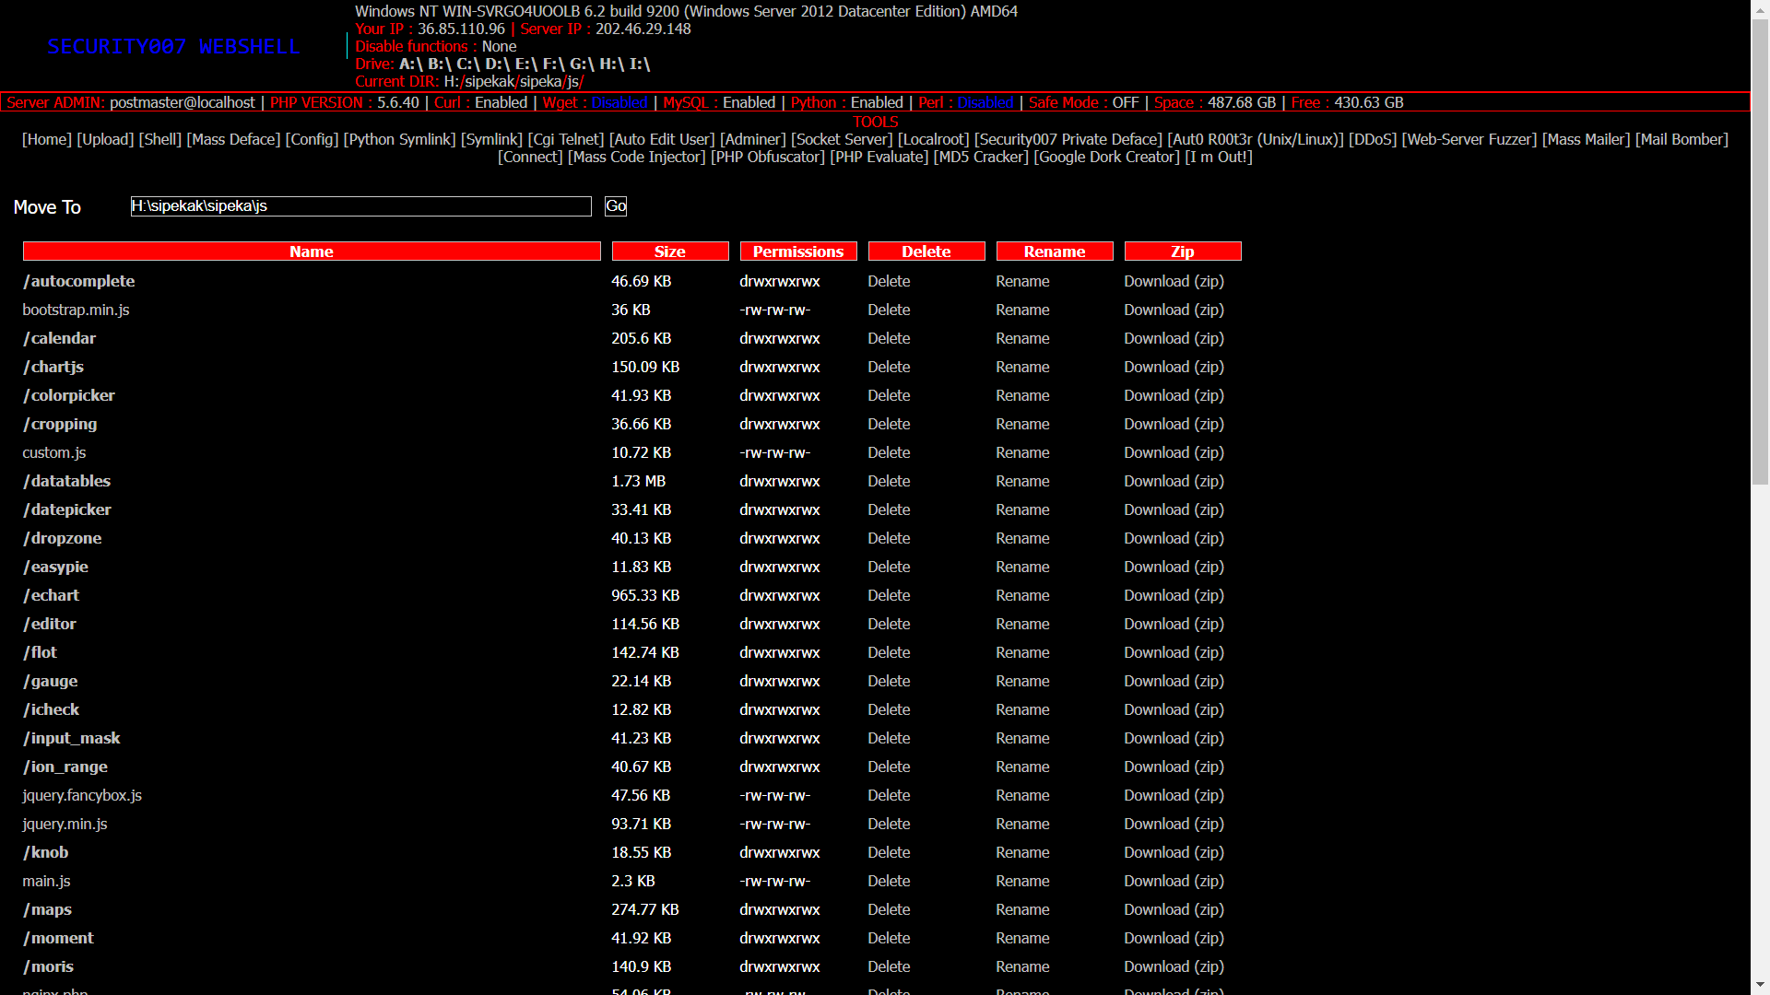
Task: Open the custom.js file
Action: tap(54, 452)
